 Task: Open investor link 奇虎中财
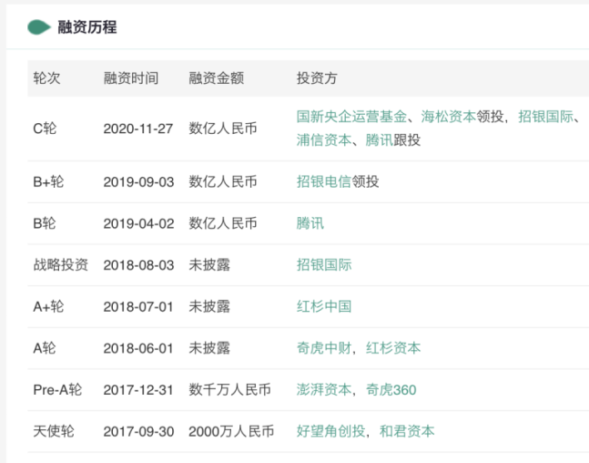point(324,348)
